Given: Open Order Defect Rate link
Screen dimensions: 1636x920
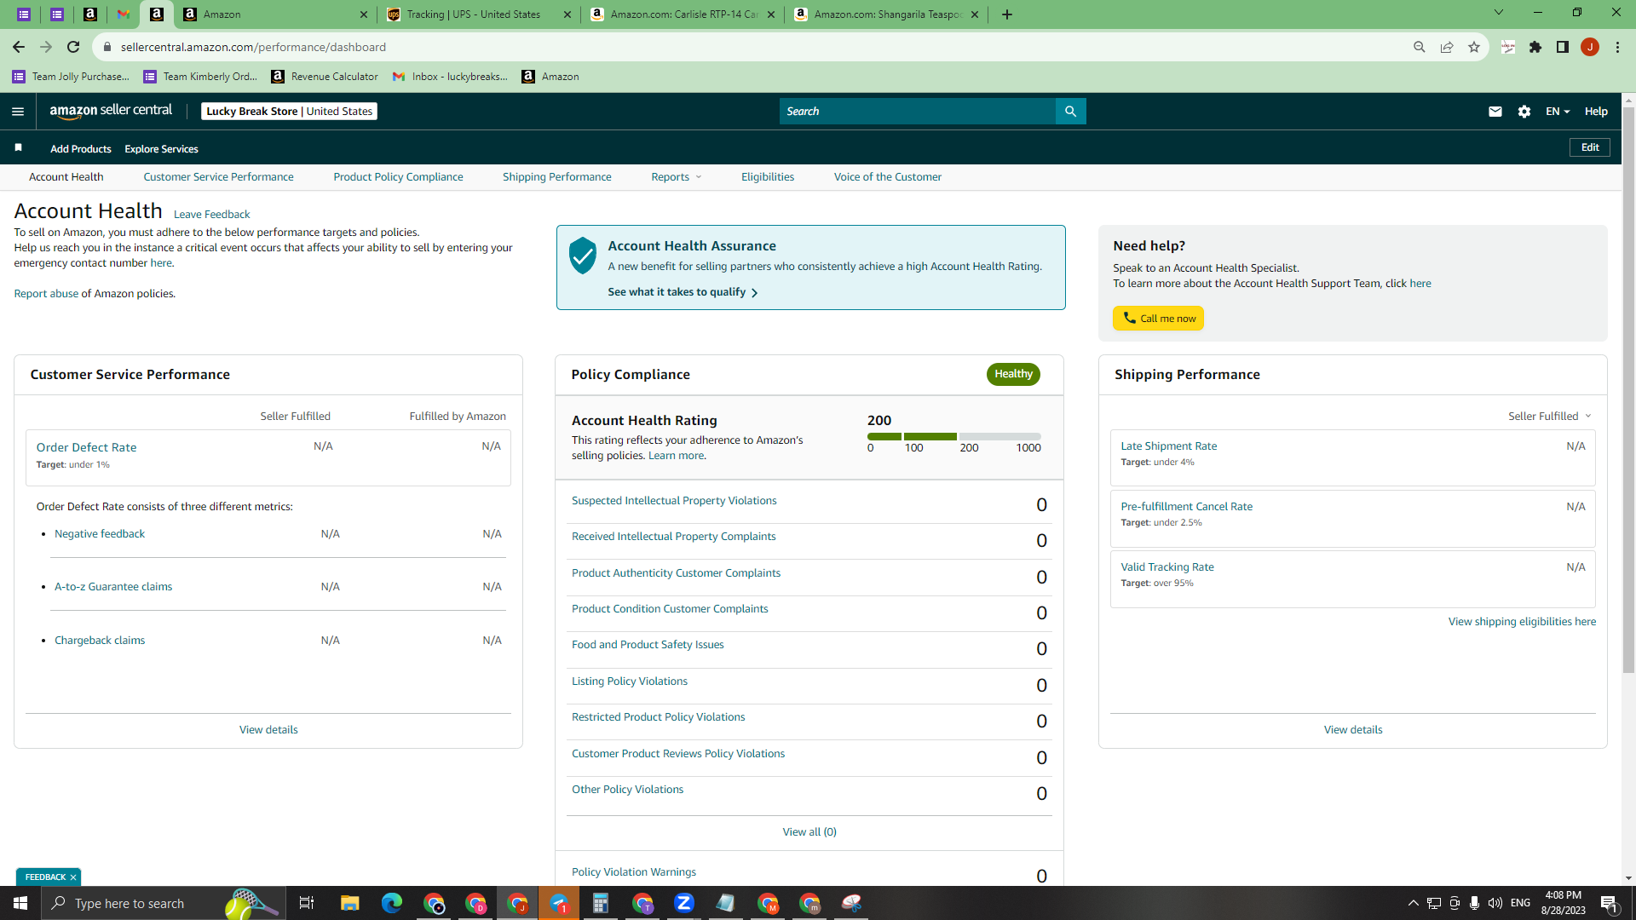Looking at the screenshot, I should pyautogui.click(x=86, y=447).
